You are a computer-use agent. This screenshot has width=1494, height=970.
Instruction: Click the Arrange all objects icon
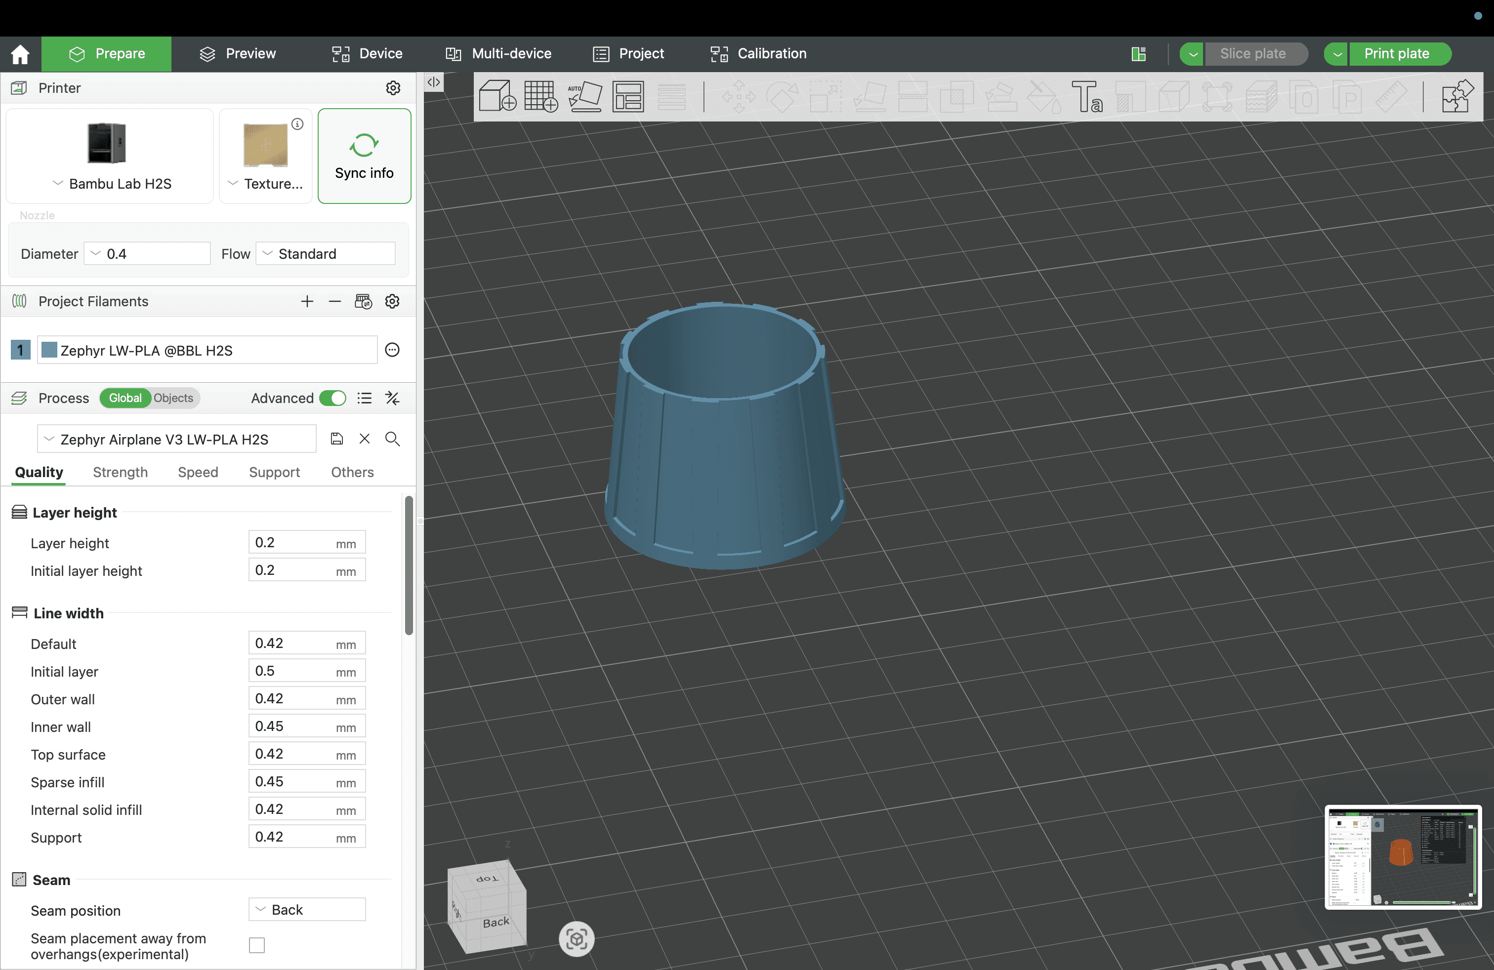(628, 97)
